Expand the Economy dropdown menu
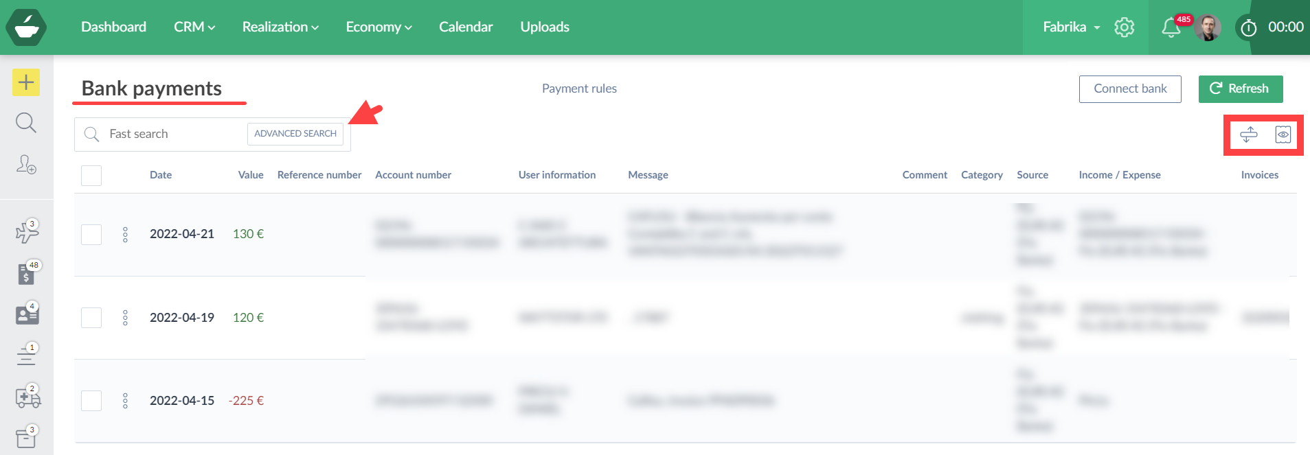Viewport: 1310px width, 455px height. [379, 27]
